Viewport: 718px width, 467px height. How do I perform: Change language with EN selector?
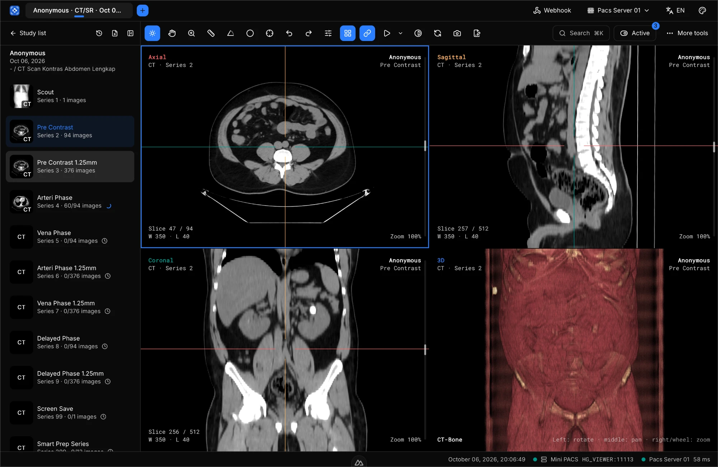(x=675, y=10)
